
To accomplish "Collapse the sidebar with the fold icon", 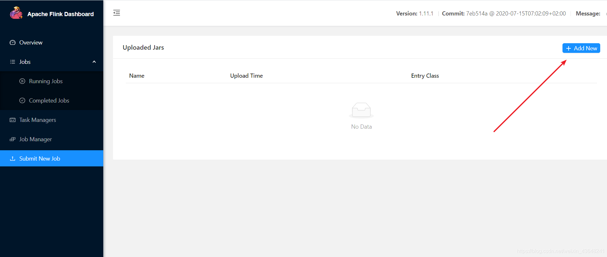I will click(116, 13).
